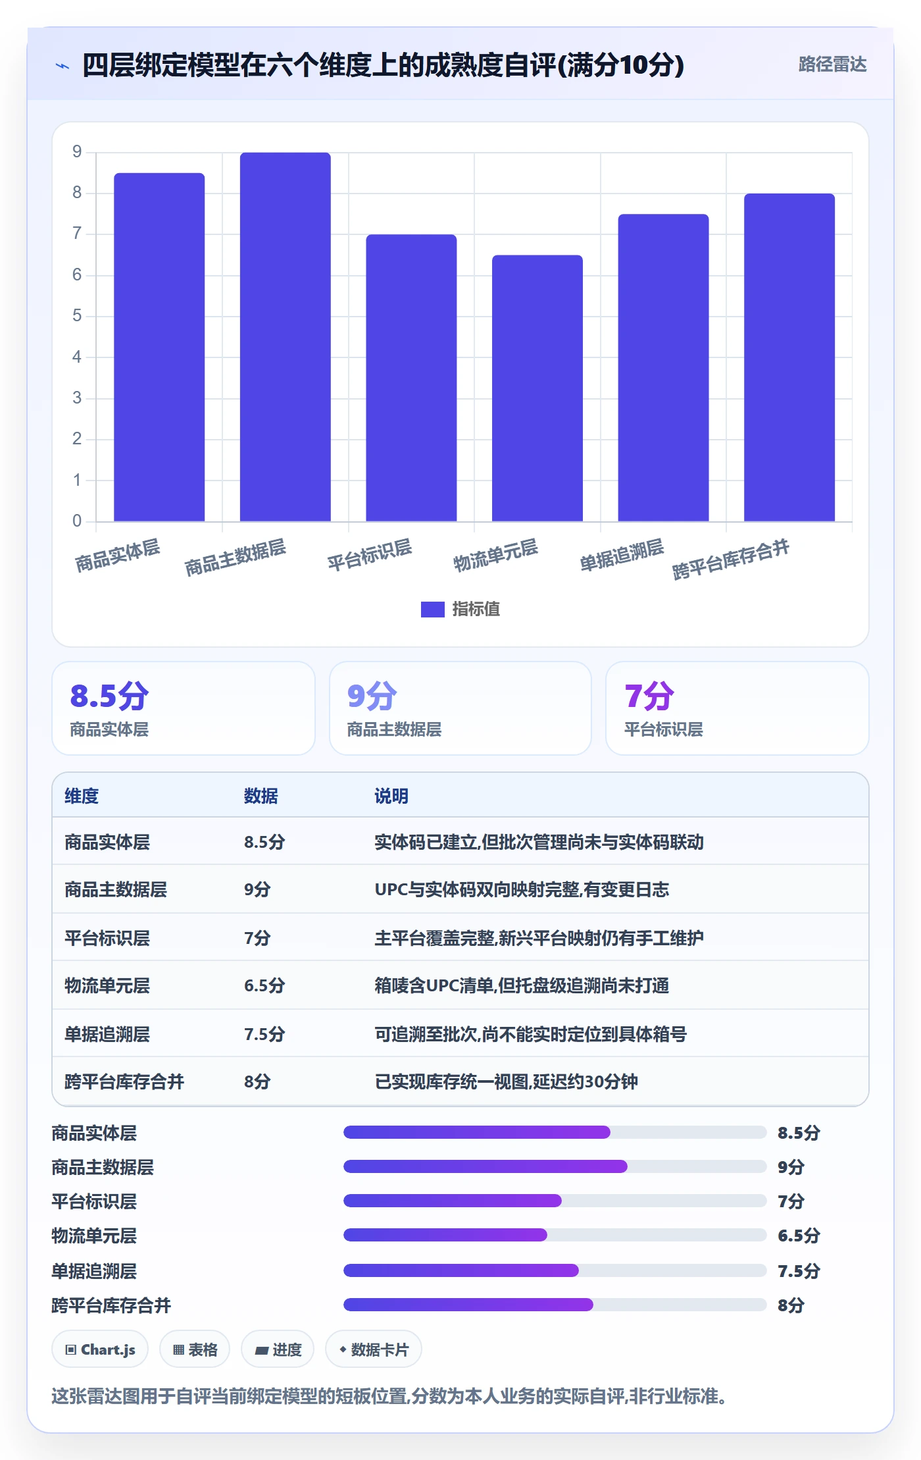Click the 单据追溯层 progress bar
The width and height of the screenshot is (921, 1460).
point(555,1270)
